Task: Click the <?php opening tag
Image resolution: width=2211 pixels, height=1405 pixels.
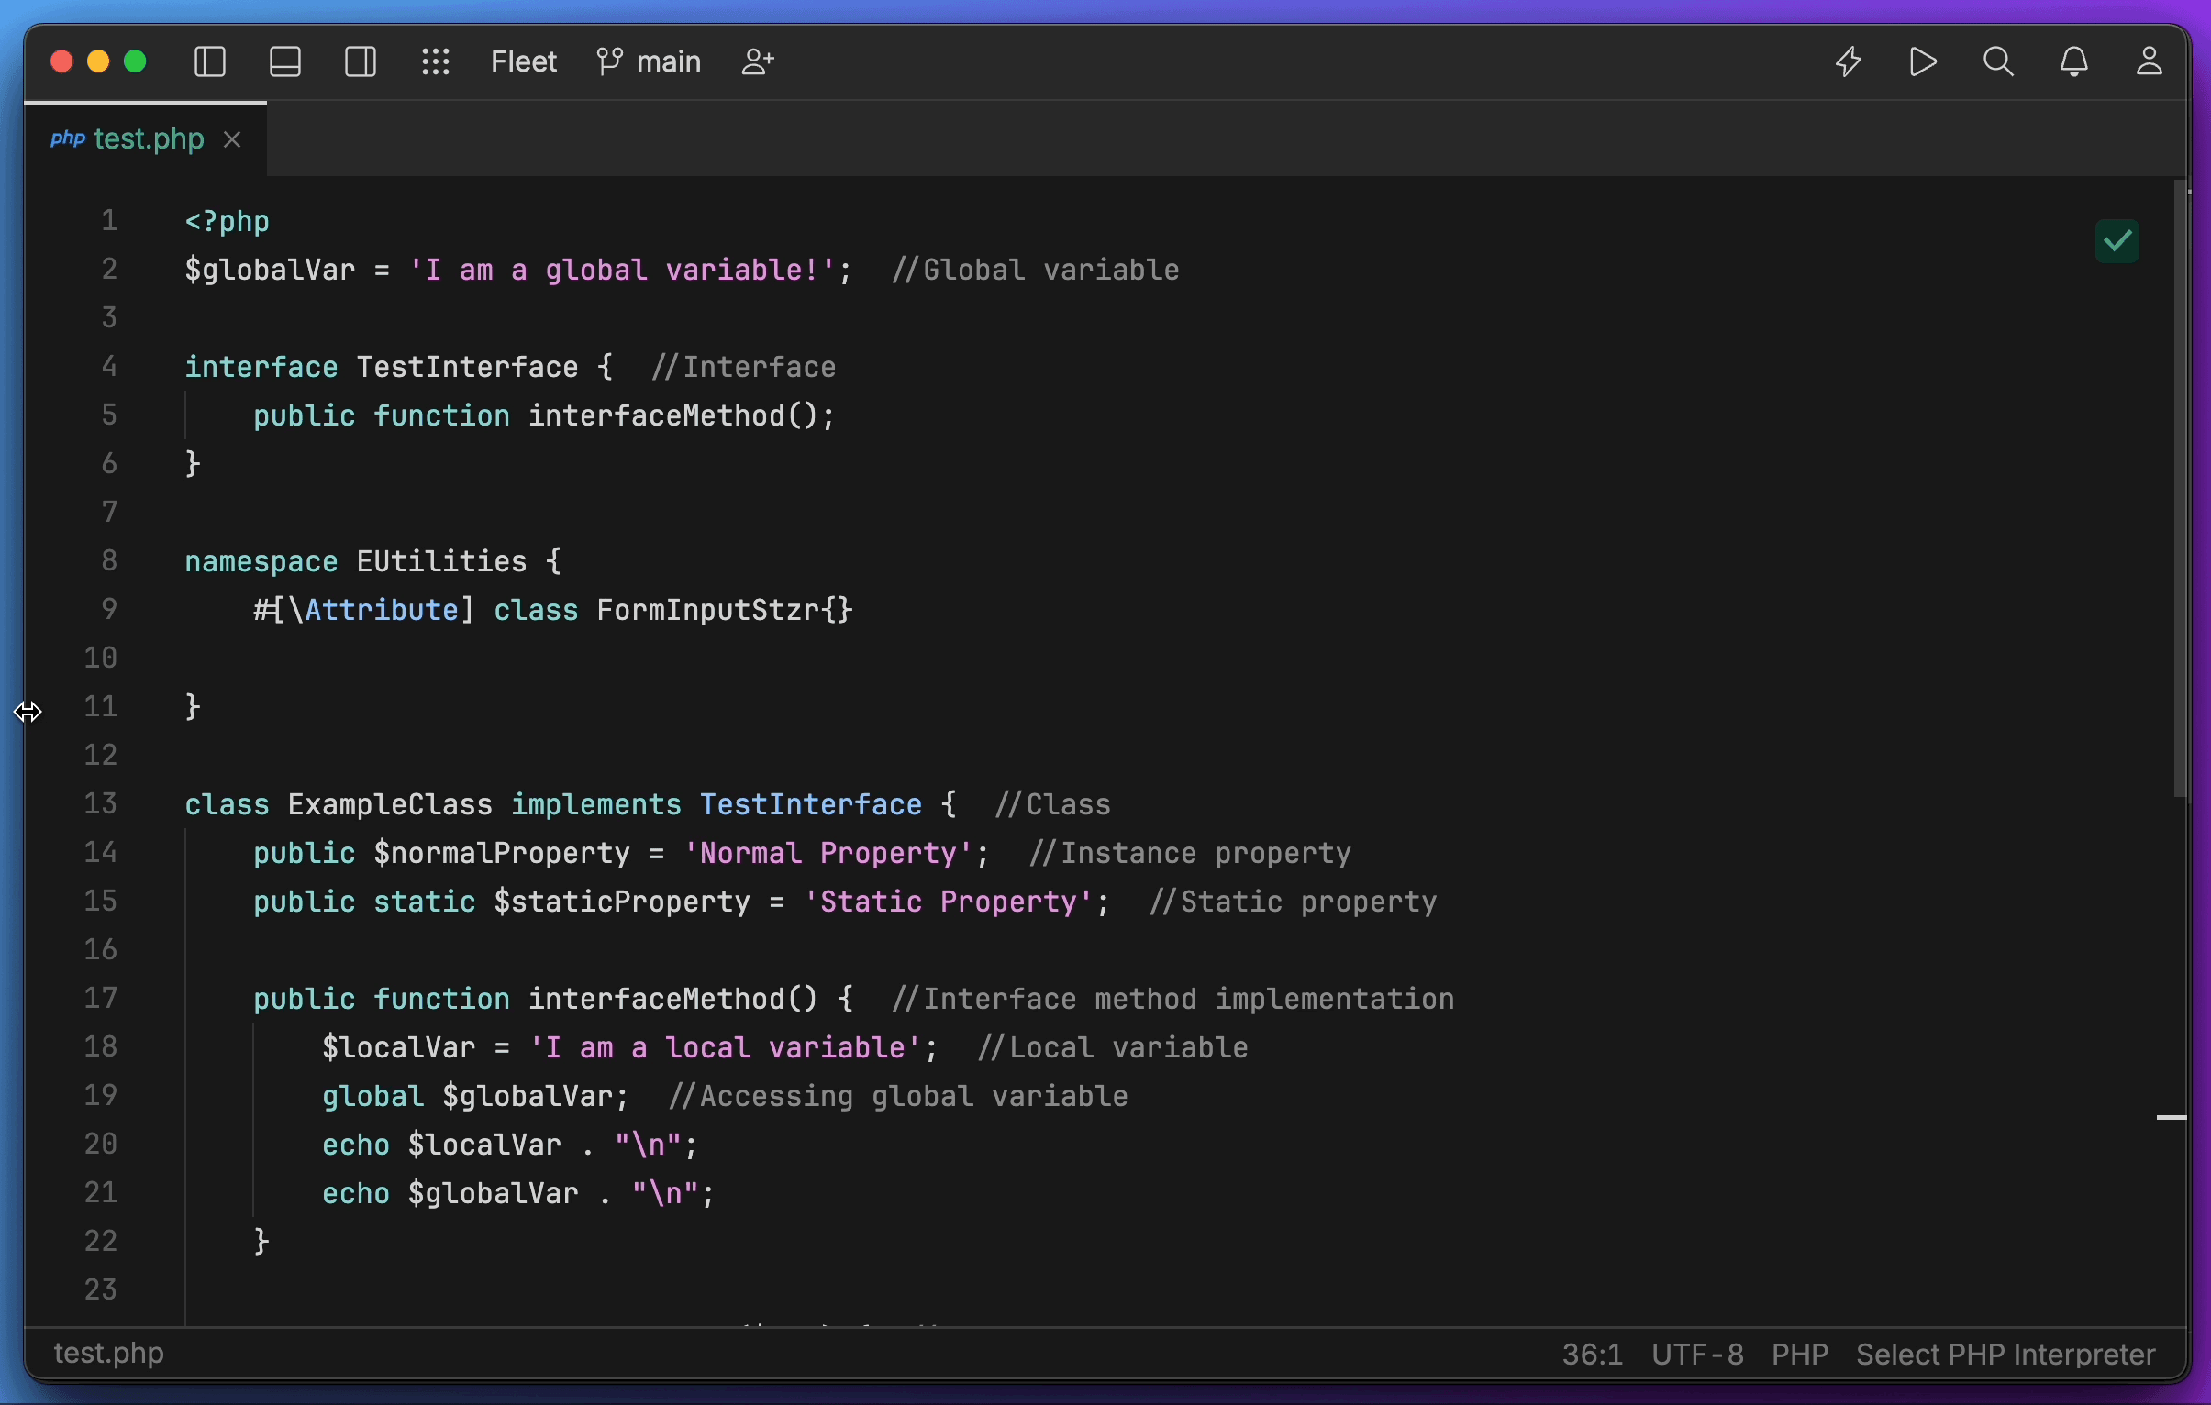Action: pyautogui.click(x=227, y=221)
